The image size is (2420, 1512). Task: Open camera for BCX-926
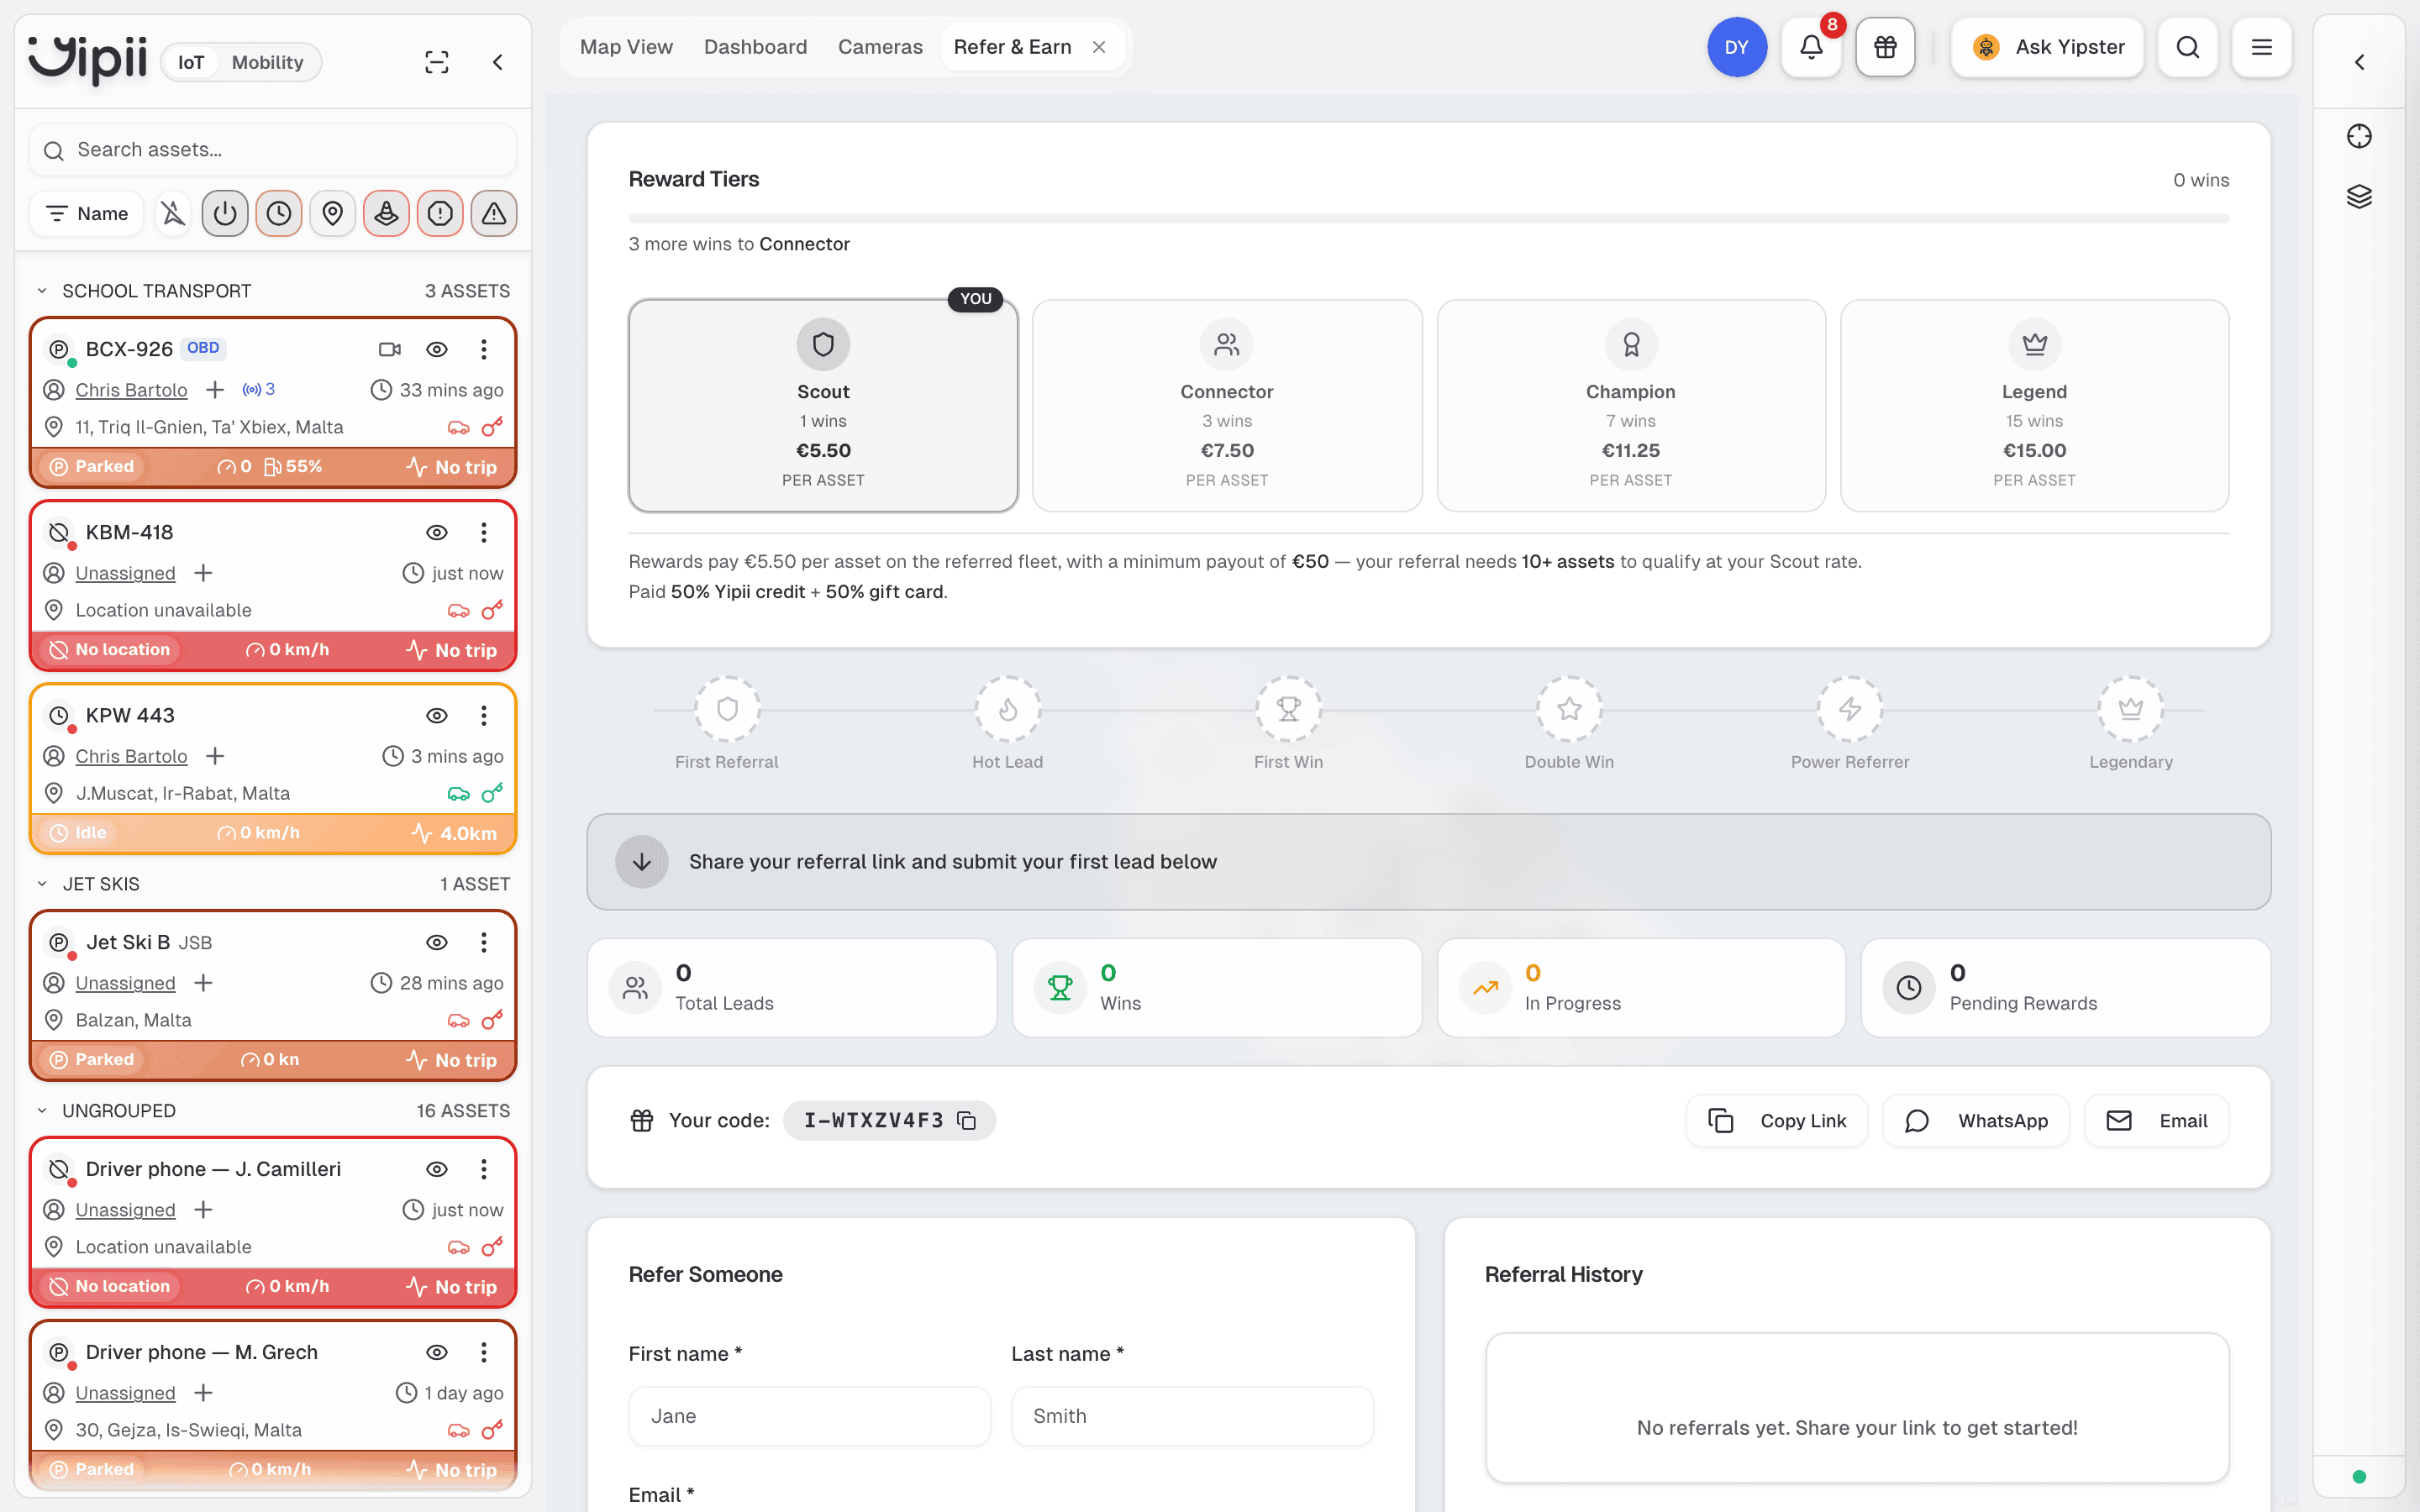pyautogui.click(x=390, y=349)
